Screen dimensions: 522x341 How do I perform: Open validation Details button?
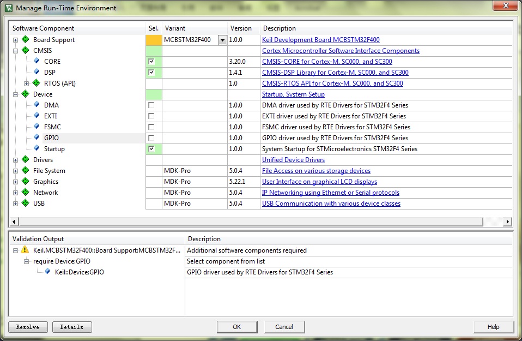pos(72,327)
